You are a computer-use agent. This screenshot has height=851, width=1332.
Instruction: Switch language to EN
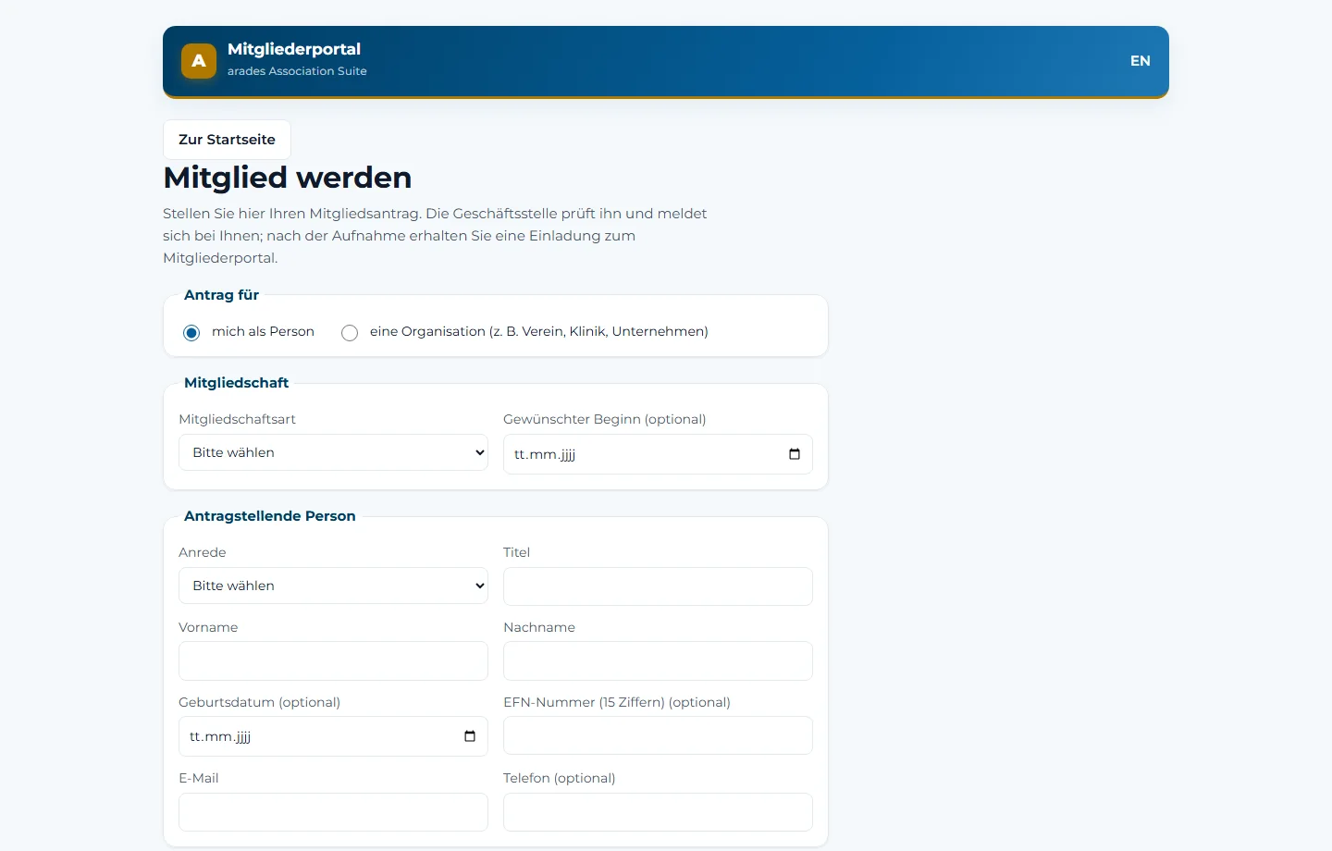[1141, 61]
